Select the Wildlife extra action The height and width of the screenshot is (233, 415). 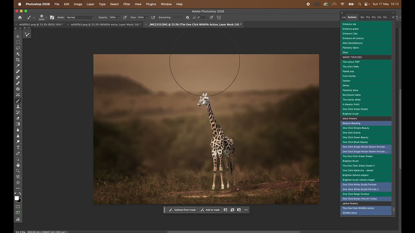(366, 213)
